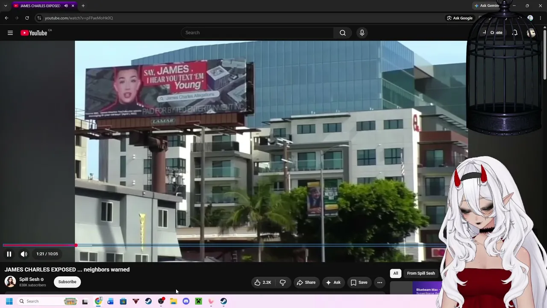
Task: Open Microsoft Store from the taskbar
Action: 123,301
